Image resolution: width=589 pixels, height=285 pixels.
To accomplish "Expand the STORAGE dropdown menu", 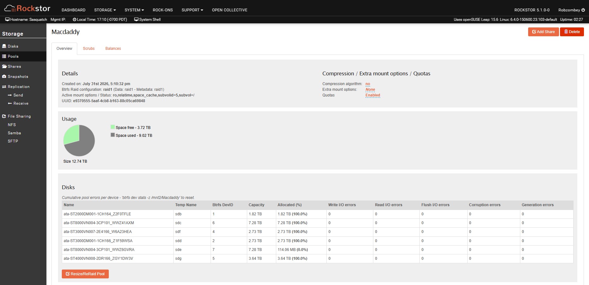I will coord(105,10).
